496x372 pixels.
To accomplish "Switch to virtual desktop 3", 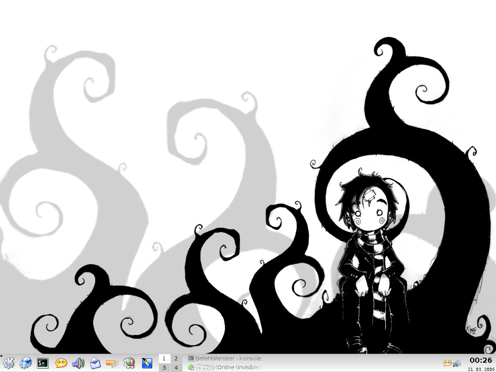I will point(164,367).
